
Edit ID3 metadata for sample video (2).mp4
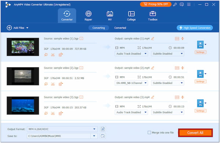(x=177, y=68)
